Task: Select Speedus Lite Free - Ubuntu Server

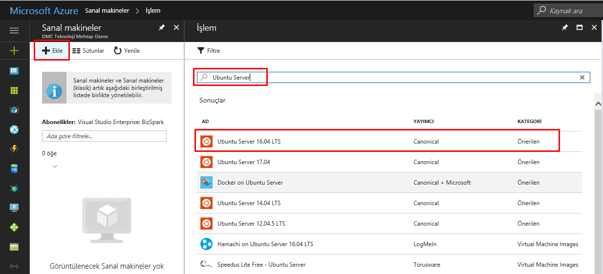Action: click(x=389, y=265)
